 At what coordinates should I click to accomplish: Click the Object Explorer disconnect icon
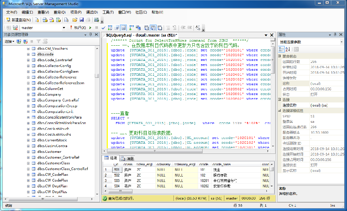click(25, 42)
